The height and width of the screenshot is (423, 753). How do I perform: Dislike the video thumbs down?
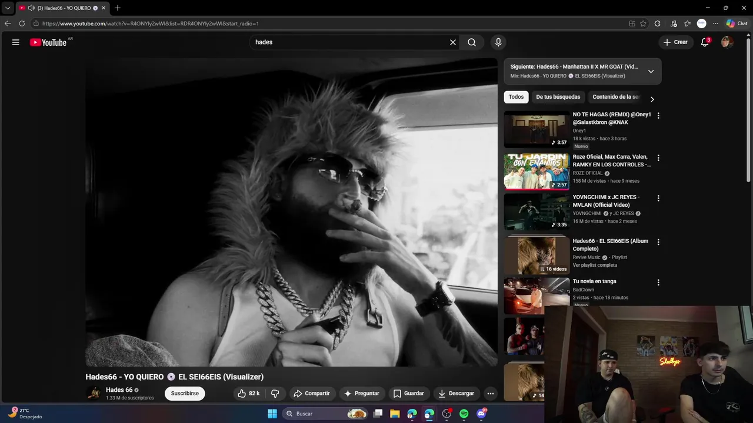(x=275, y=394)
